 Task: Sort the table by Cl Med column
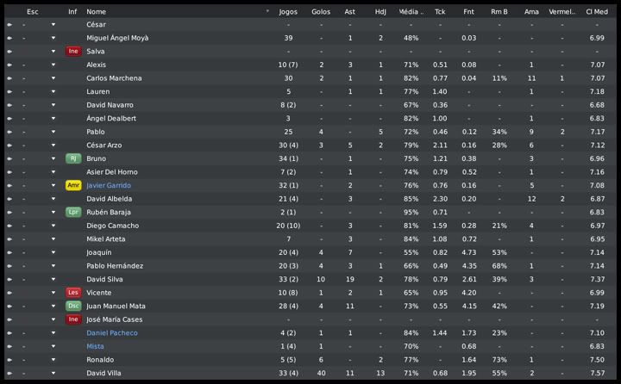(x=595, y=11)
